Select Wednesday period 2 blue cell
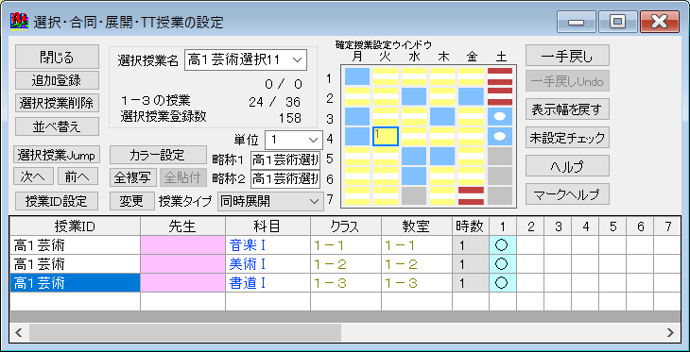The width and height of the screenshot is (690, 352). tap(414, 96)
